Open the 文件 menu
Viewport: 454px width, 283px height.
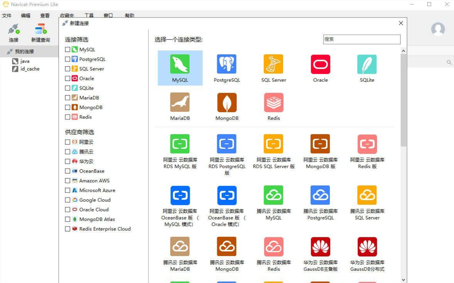pyautogui.click(x=7, y=15)
